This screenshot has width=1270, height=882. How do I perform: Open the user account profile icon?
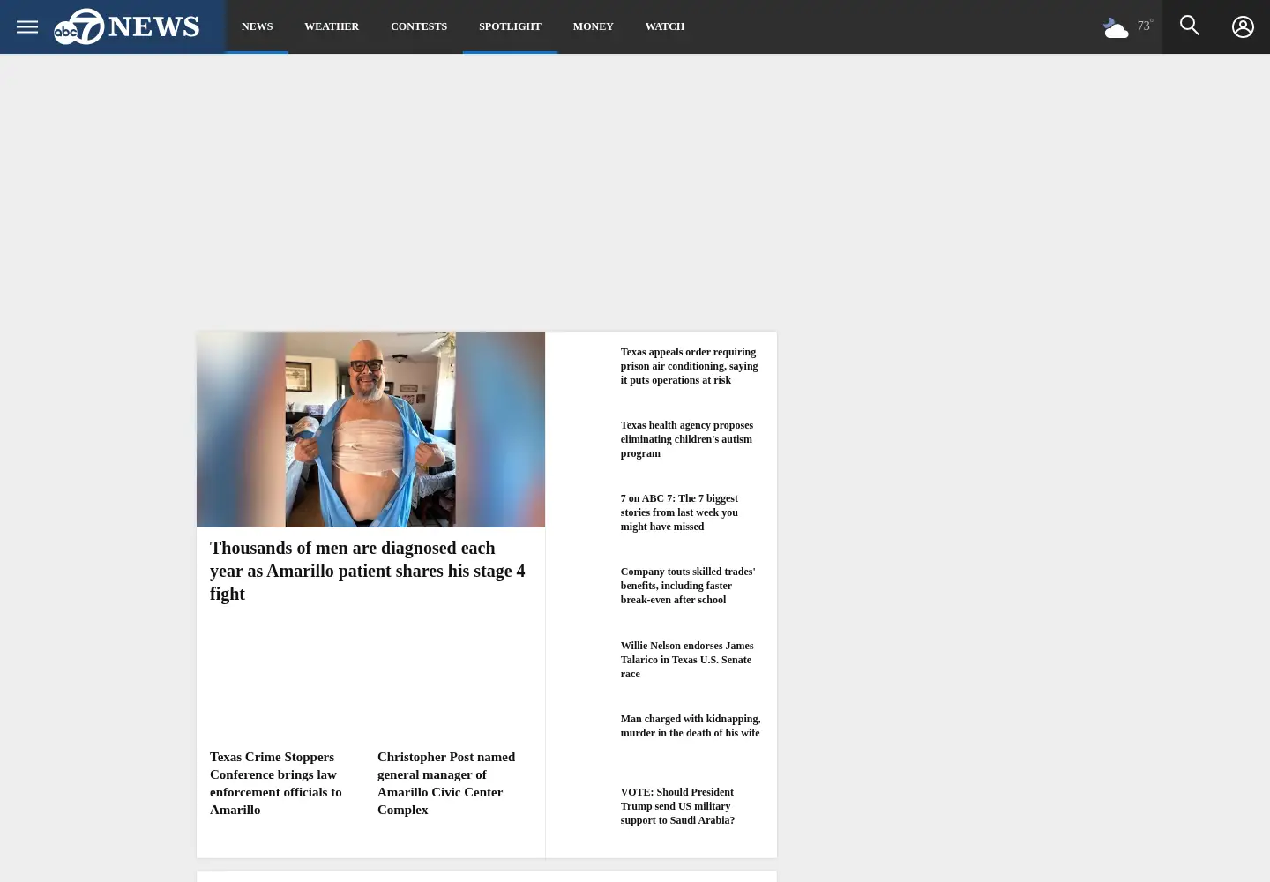[x=1243, y=26]
